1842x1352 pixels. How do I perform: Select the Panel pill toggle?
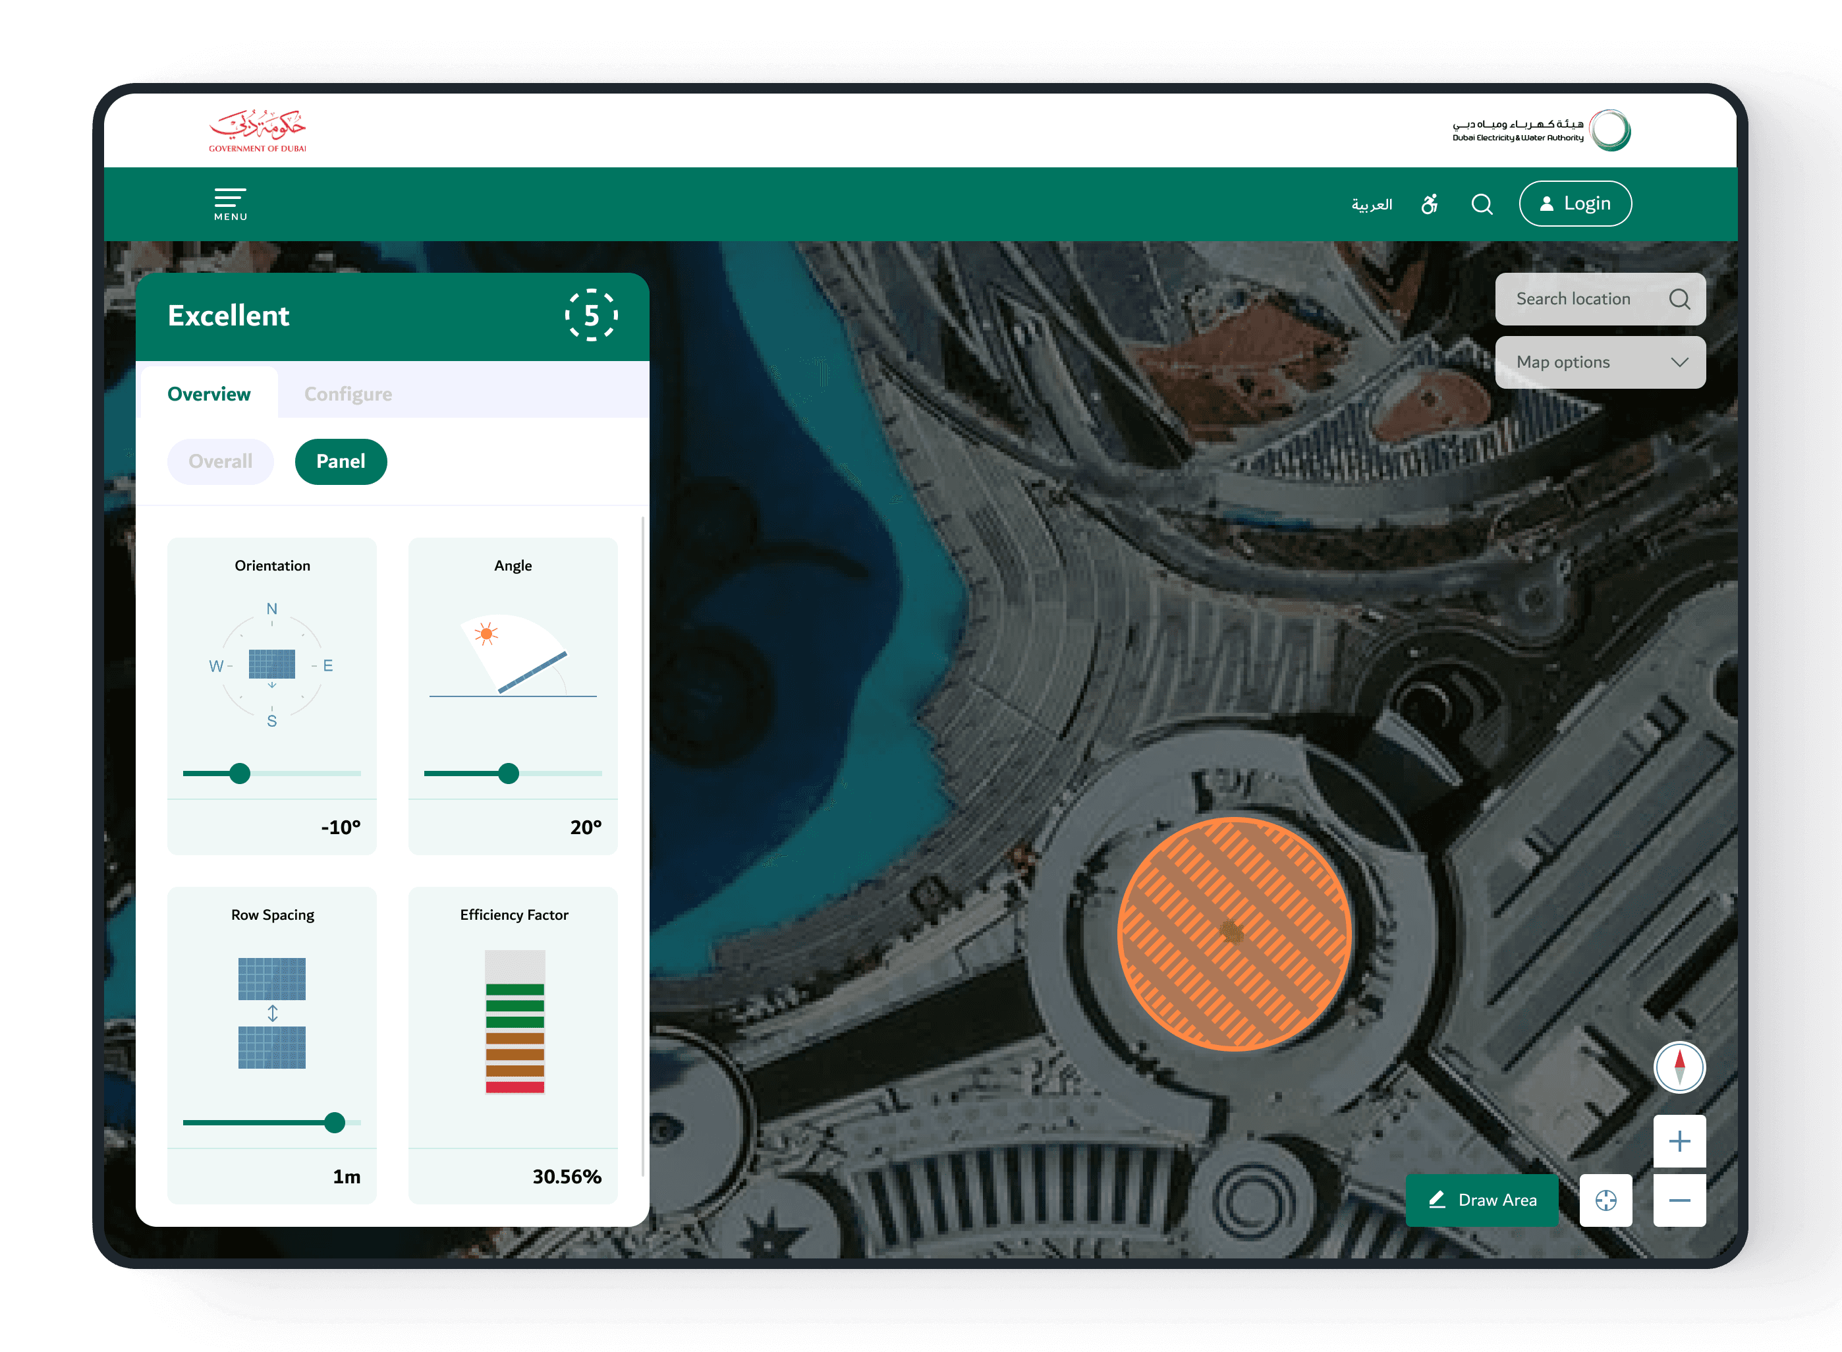pyautogui.click(x=341, y=462)
